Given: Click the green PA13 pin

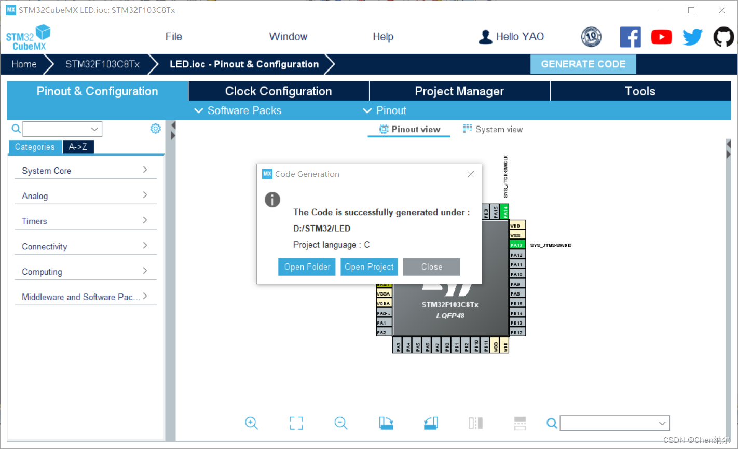Looking at the screenshot, I should click(x=517, y=245).
